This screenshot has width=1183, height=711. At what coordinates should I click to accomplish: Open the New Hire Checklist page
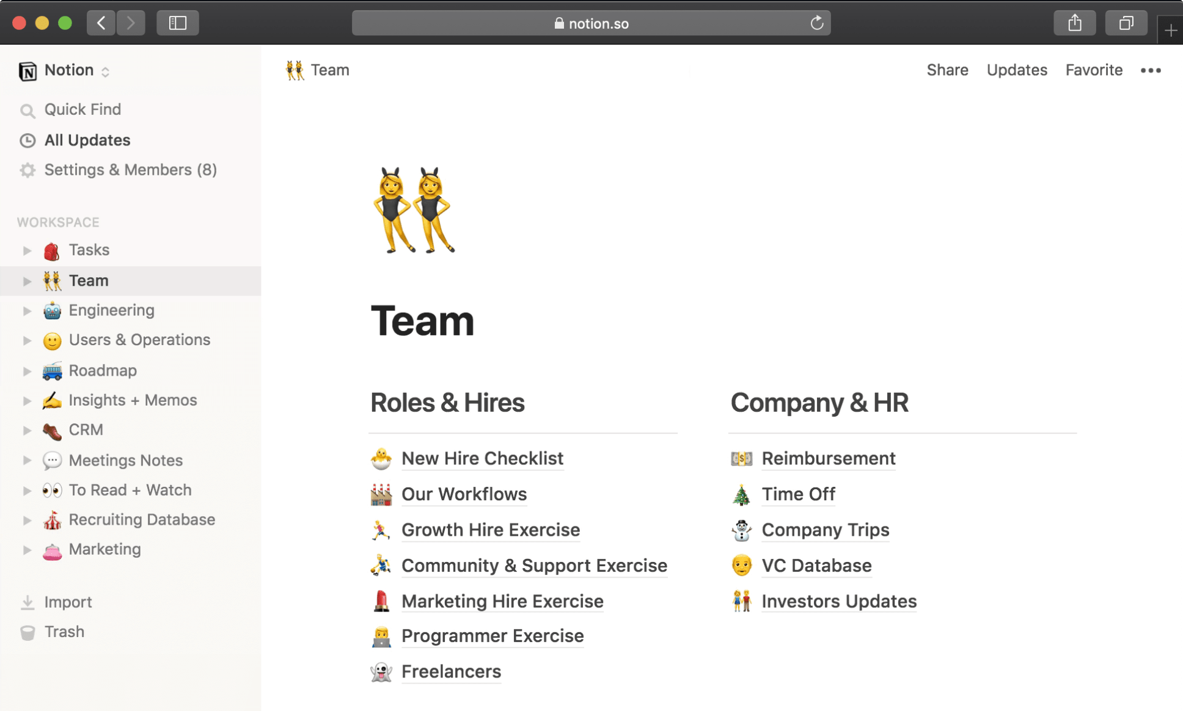482,458
